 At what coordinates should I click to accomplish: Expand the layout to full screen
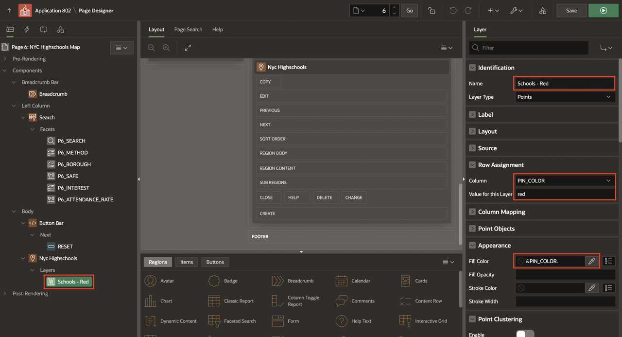(188, 48)
